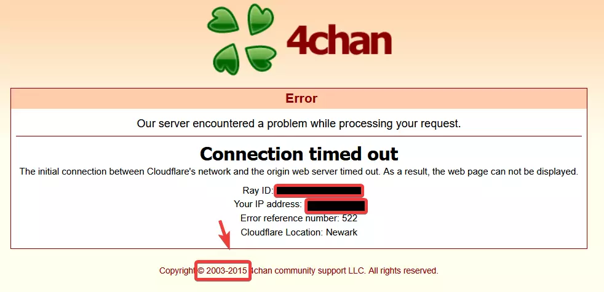Click the redacted IP address box
Screen dimensions: 604x292
336,206
